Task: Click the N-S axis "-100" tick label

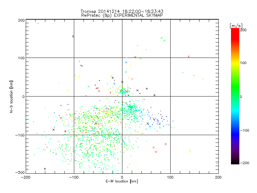Action: tap(20, 135)
